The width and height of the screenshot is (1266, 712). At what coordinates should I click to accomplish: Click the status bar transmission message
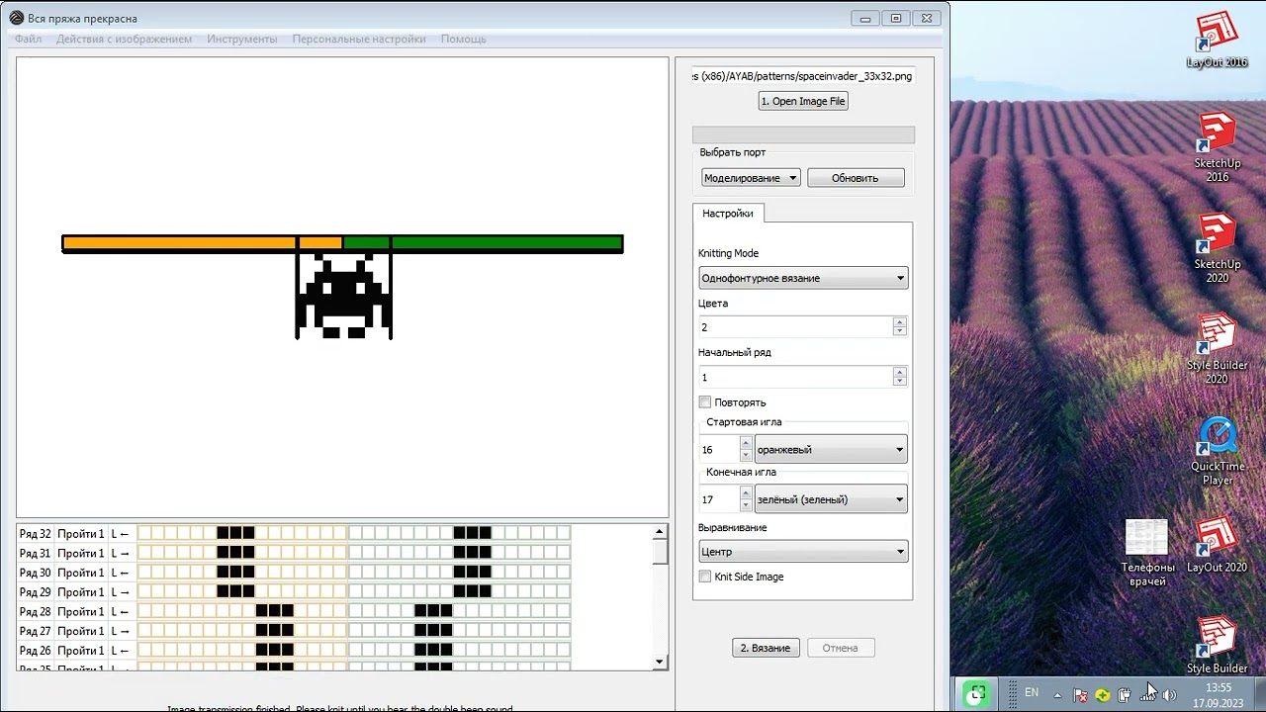tap(340, 708)
